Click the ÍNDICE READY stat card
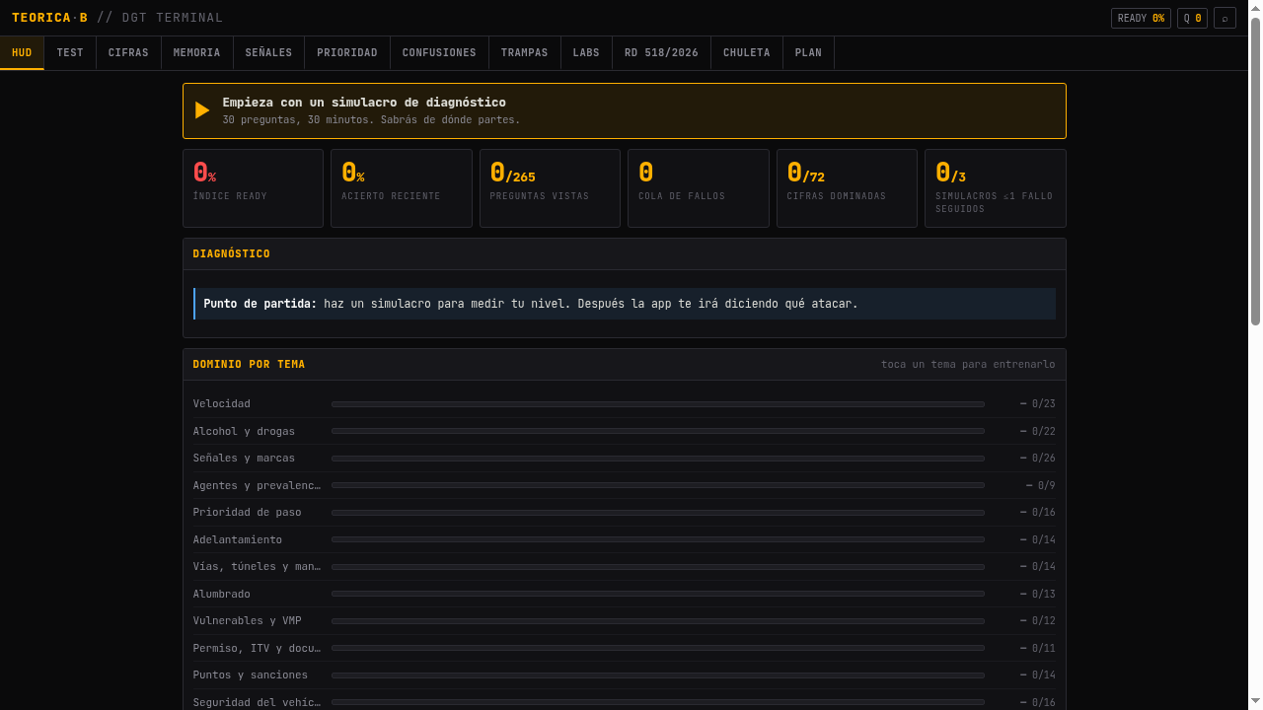This screenshot has height=710, width=1263. coord(253,188)
